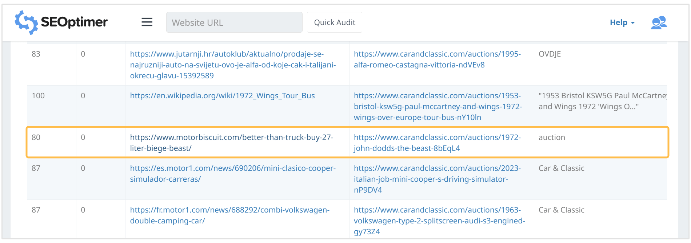Select the 'OVDJE' anchor text cell
This screenshot has width=691, height=243.
point(550,54)
